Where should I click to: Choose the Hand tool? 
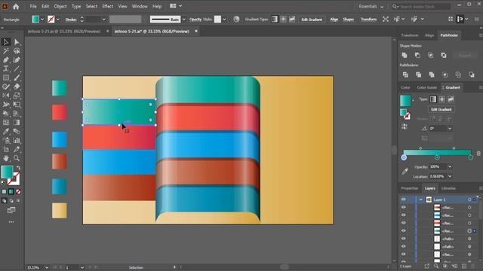pyautogui.click(x=6, y=158)
